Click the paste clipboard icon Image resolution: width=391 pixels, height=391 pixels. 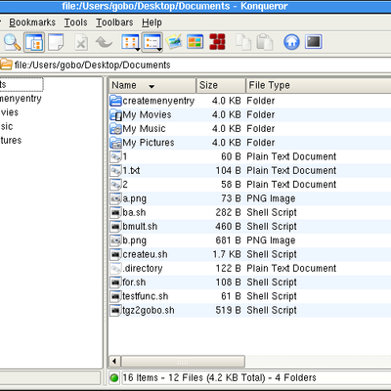tap(265, 42)
